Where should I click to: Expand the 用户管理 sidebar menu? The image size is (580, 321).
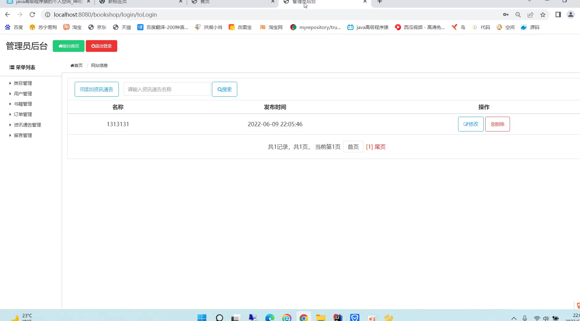coord(23,94)
